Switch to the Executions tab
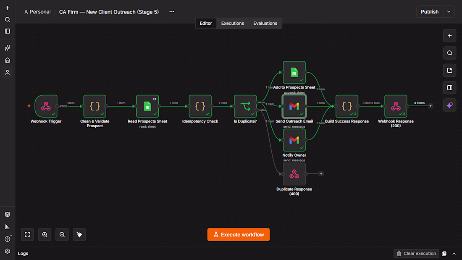462x260 pixels. [233, 23]
